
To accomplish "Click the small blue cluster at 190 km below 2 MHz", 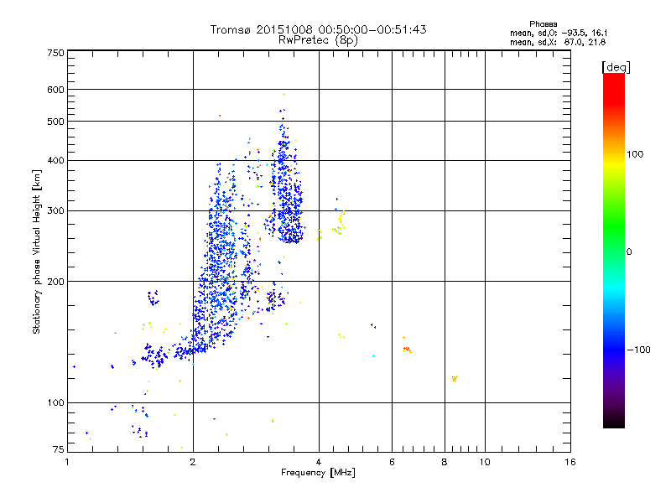I will click(153, 298).
